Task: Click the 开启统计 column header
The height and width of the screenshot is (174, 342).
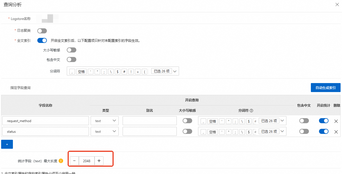Action: (324, 105)
